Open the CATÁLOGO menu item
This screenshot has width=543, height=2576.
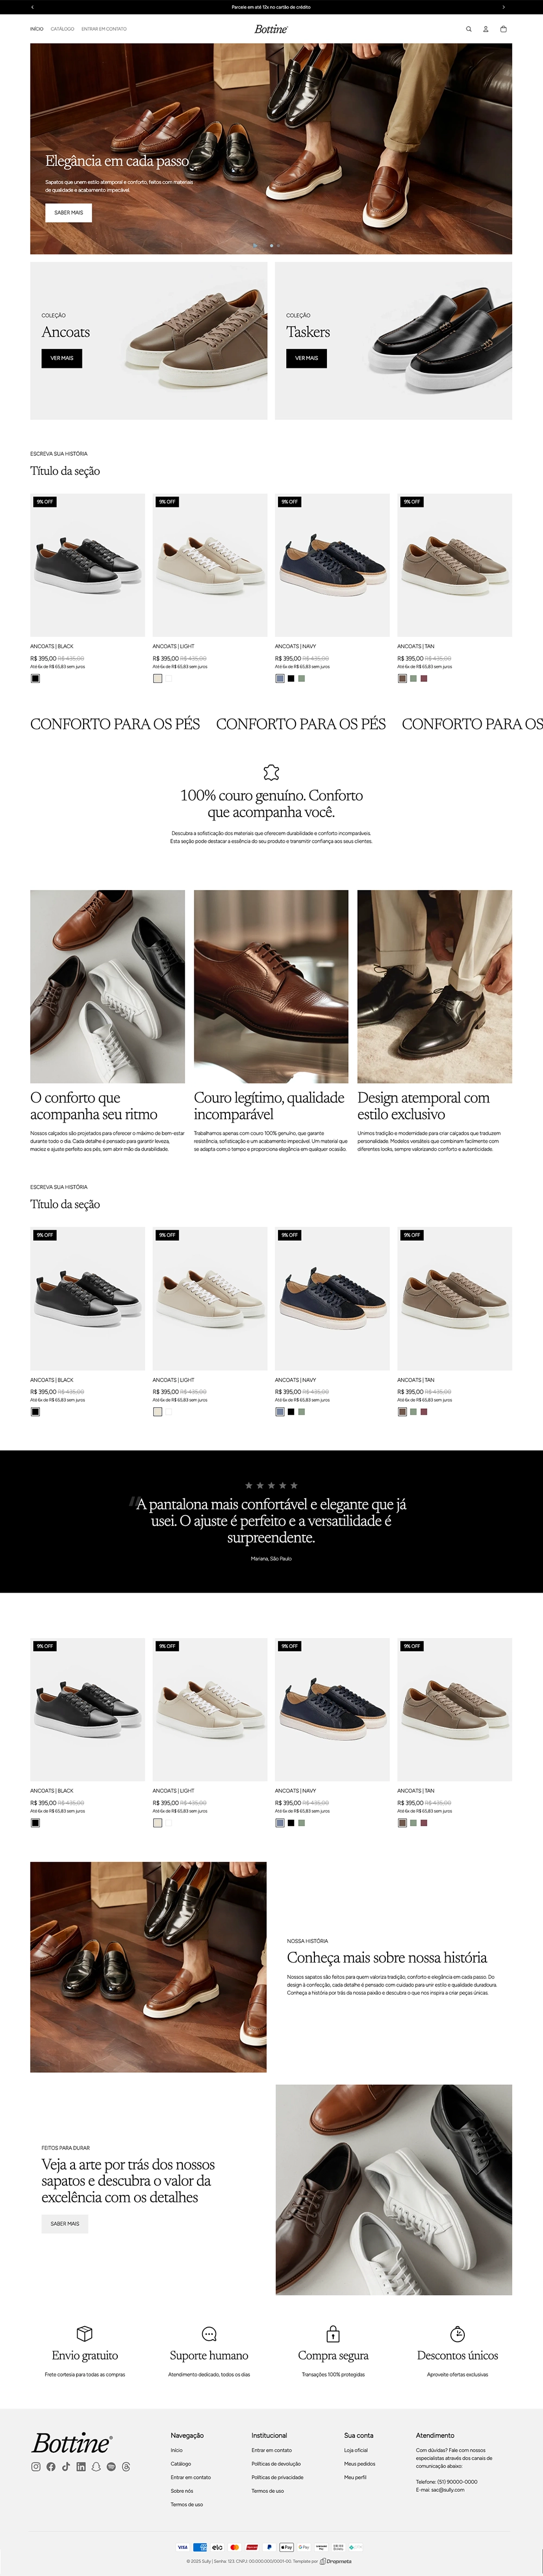pos(62,29)
